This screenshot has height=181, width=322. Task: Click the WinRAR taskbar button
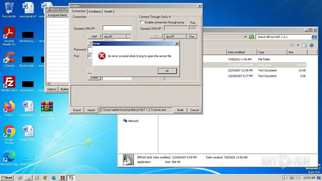(x=63, y=178)
